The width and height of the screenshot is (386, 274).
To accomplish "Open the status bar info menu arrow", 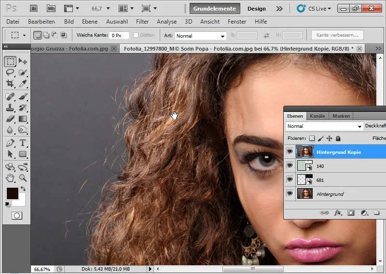I will [150, 269].
